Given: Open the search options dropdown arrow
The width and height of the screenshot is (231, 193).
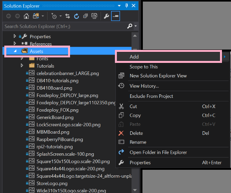Looking at the screenshot, I should click(136, 26).
